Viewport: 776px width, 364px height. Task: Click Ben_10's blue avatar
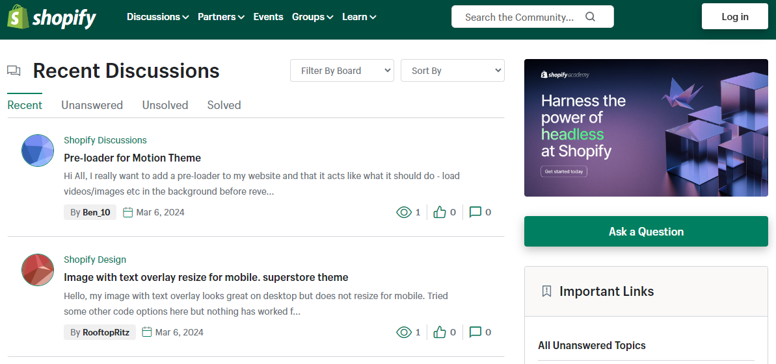click(x=38, y=151)
